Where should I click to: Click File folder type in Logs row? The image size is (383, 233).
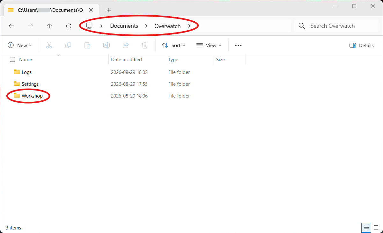[179, 72]
